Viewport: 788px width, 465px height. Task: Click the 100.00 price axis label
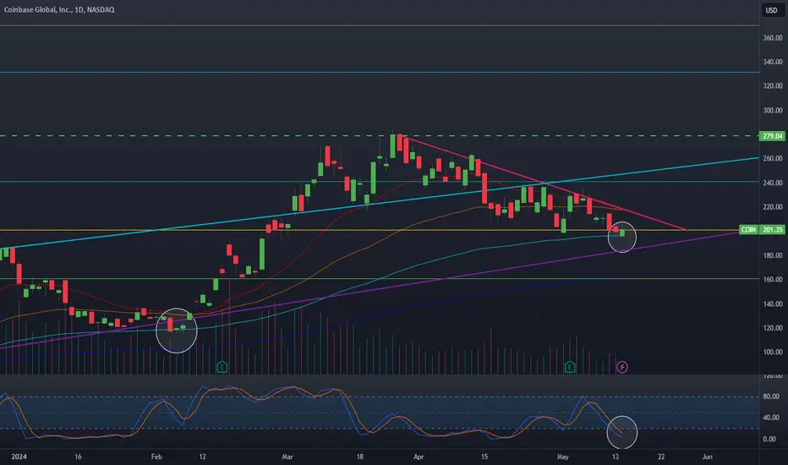[x=773, y=353]
